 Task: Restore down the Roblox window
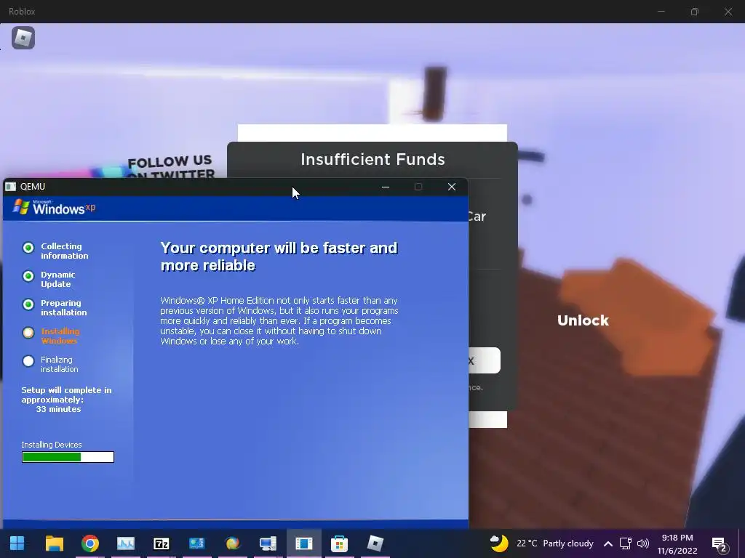[x=695, y=12]
